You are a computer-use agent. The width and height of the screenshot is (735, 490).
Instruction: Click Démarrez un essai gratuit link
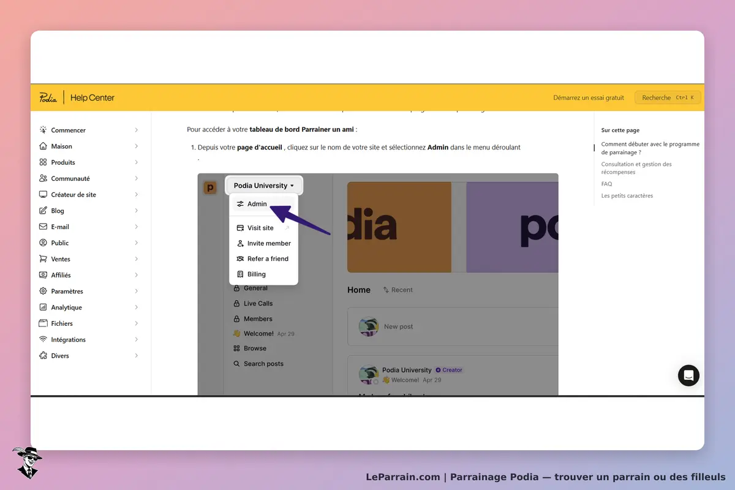point(589,97)
